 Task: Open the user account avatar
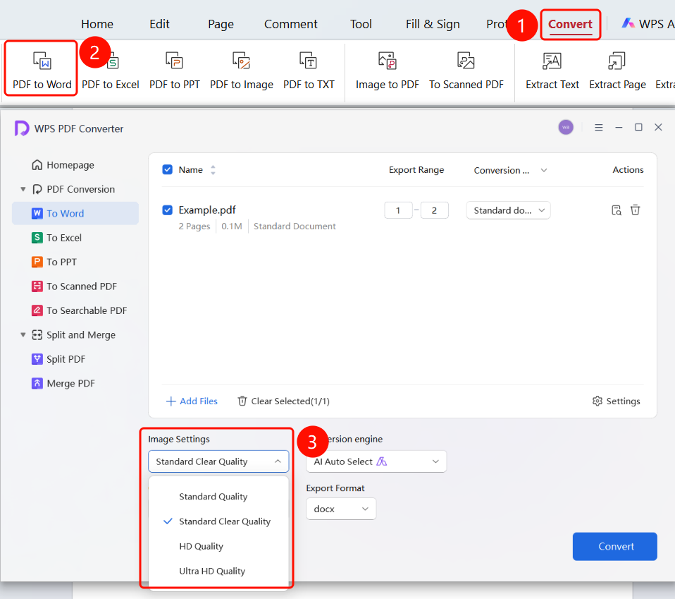coord(566,128)
